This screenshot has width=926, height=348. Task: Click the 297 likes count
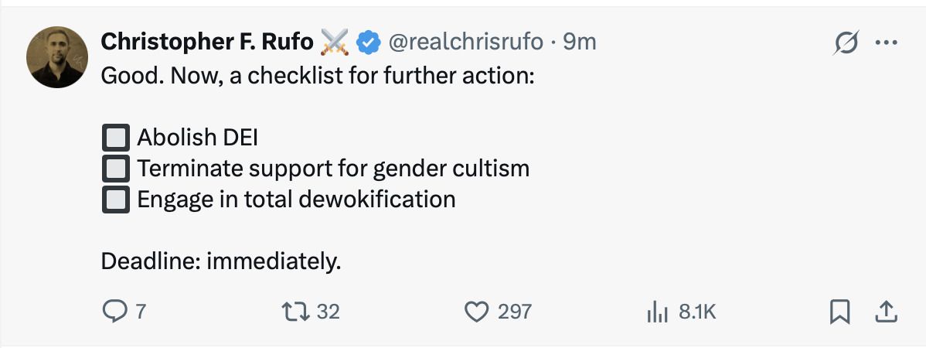click(514, 312)
